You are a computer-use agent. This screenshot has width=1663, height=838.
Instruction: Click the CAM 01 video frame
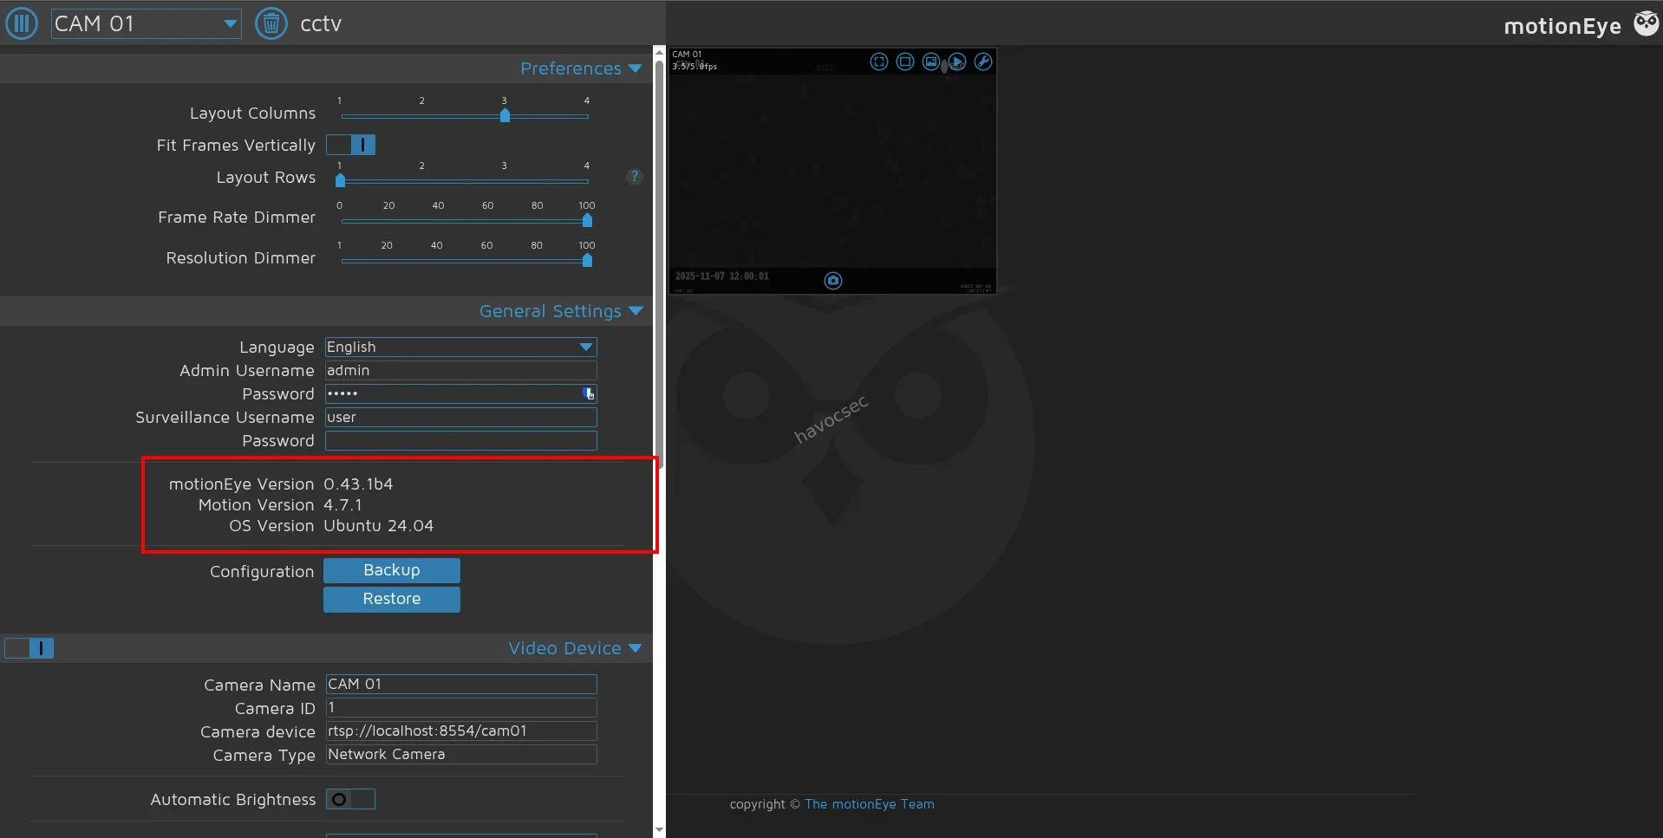pyautogui.click(x=832, y=171)
